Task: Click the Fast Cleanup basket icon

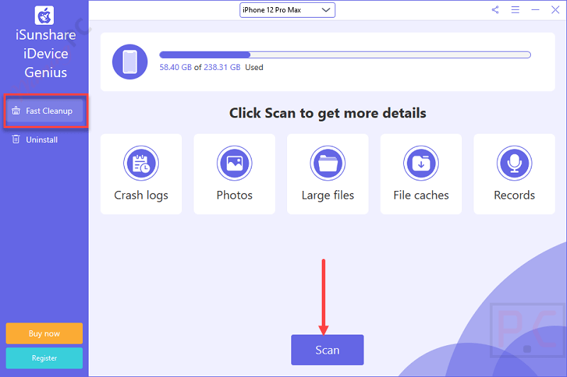Action: 16,111
